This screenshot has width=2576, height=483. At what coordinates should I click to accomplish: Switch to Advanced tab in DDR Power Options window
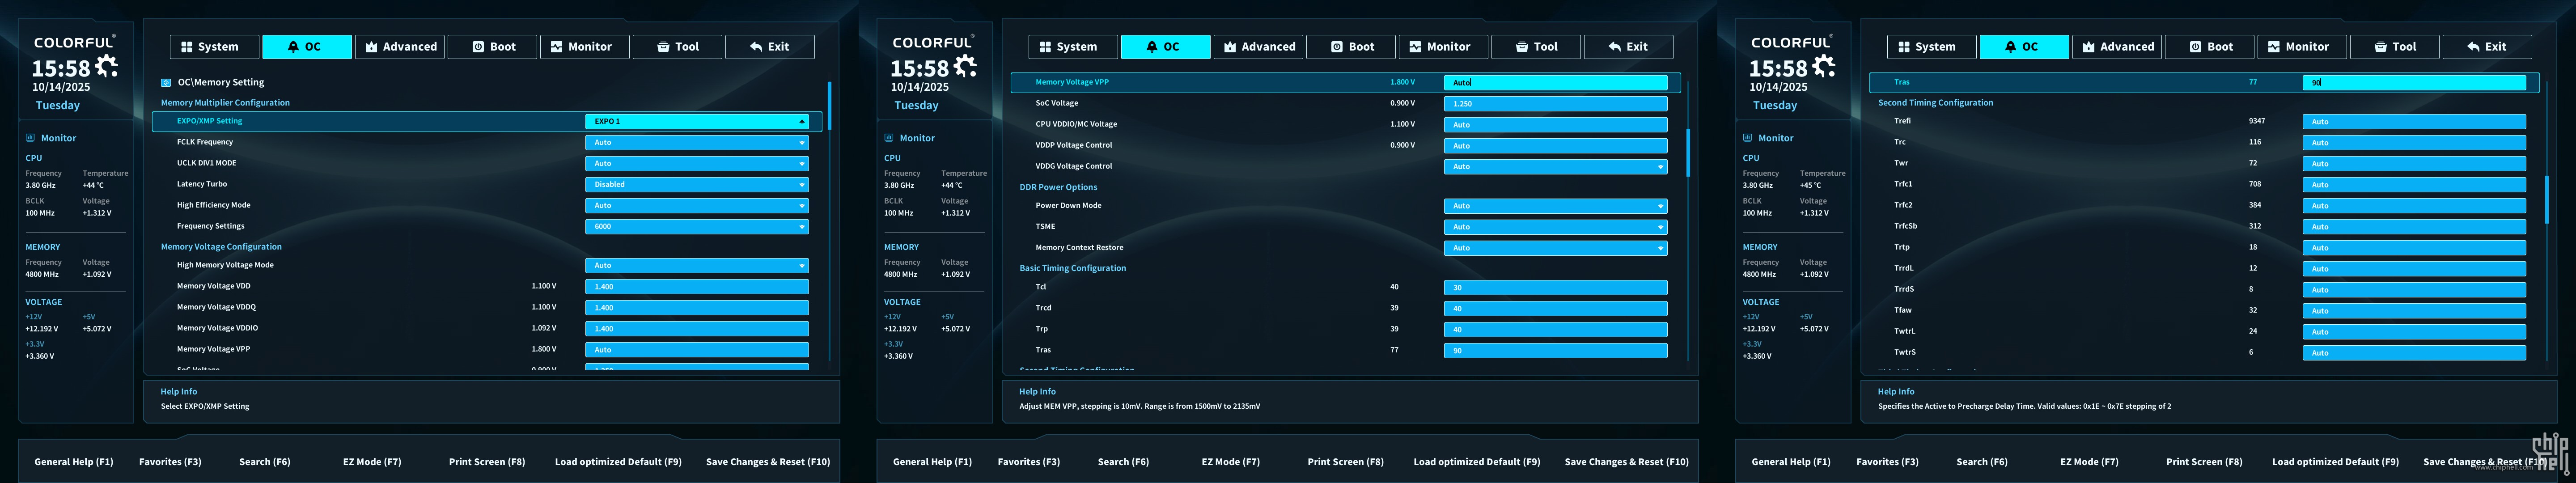[x=1259, y=47]
